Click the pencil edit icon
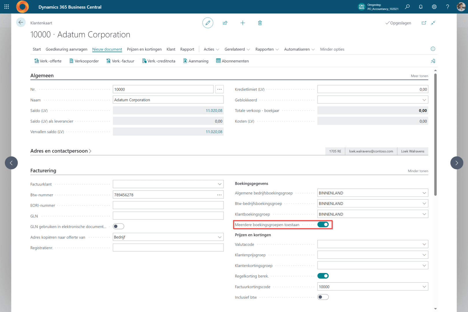The height and width of the screenshot is (312, 468). click(x=208, y=23)
